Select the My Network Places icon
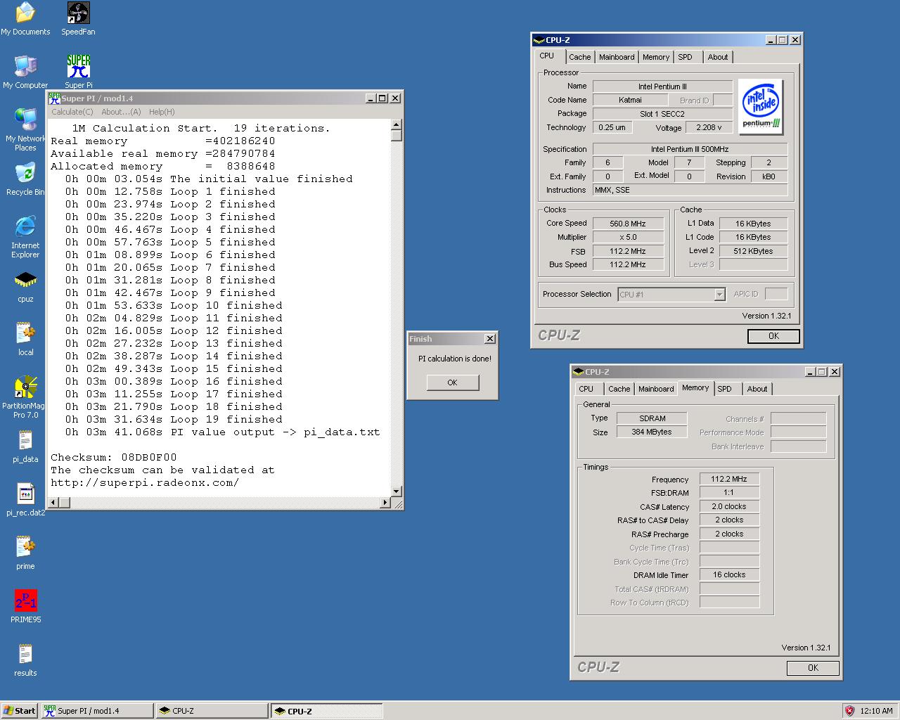This screenshot has width=900, height=720. (25, 130)
